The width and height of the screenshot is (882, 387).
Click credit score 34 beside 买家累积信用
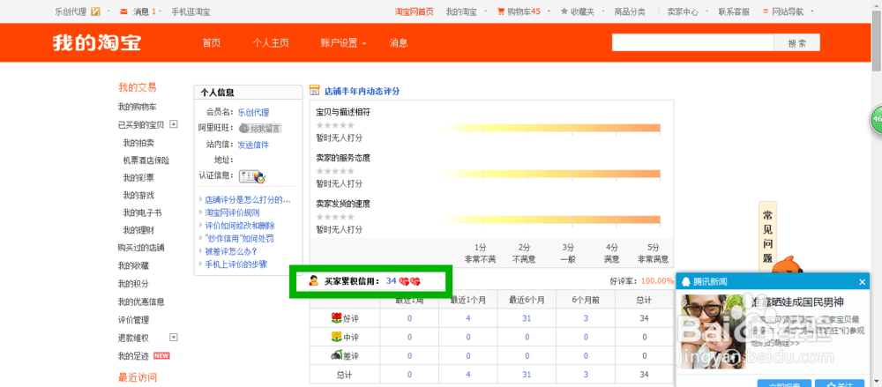click(391, 280)
